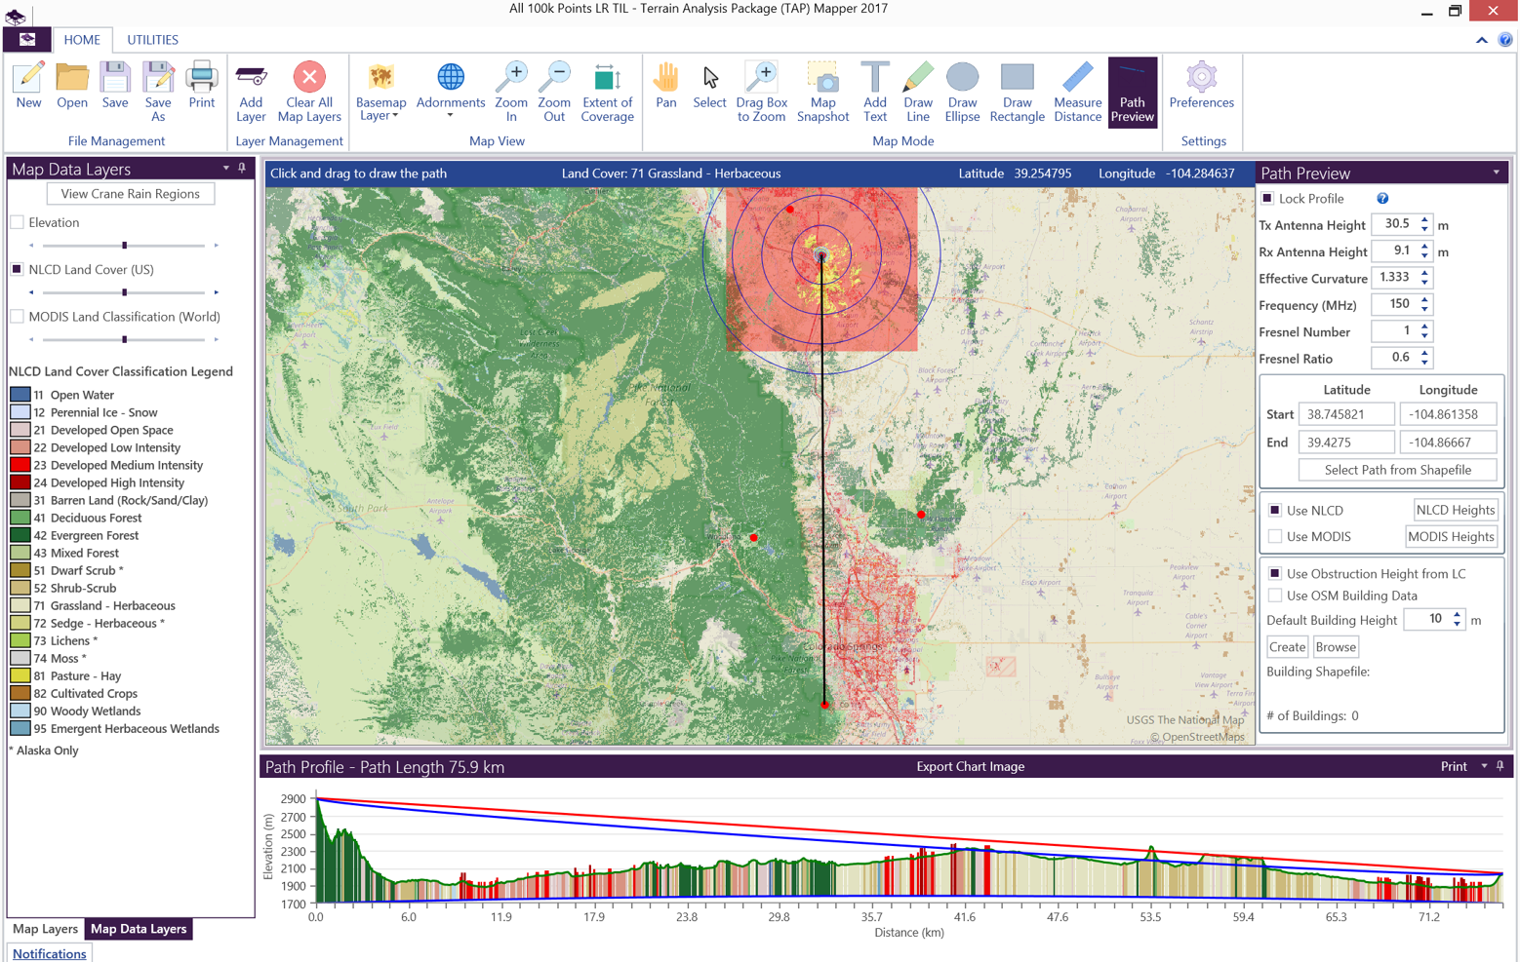
Task: Toggle the Lock Profile checkbox
Action: [x=1268, y=199]
